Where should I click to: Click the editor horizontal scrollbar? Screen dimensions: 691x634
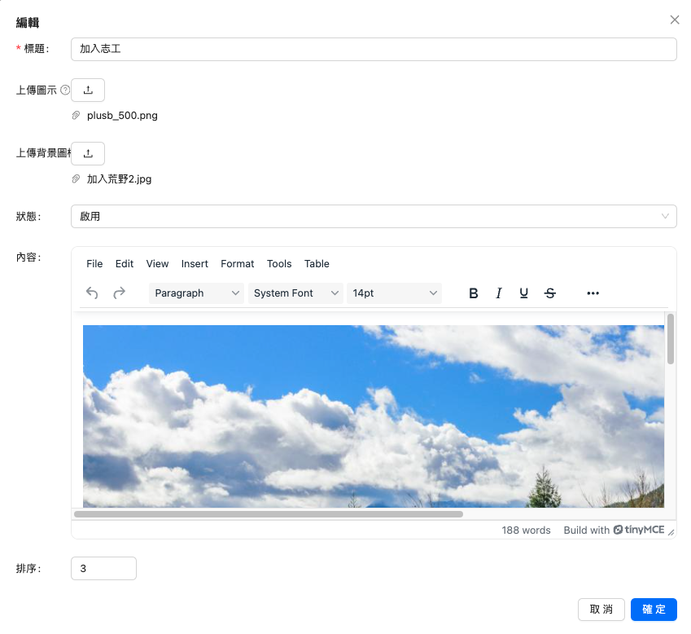pos(269,514)
